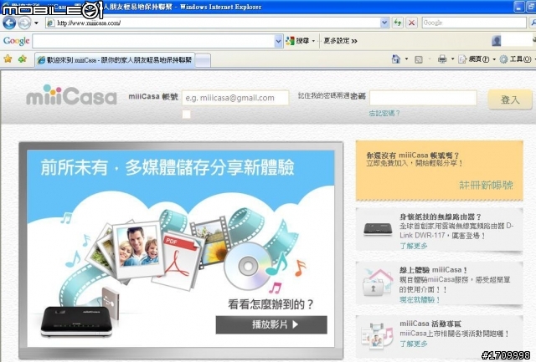Click the Google search box in the IE toolbar

point(474,23)
